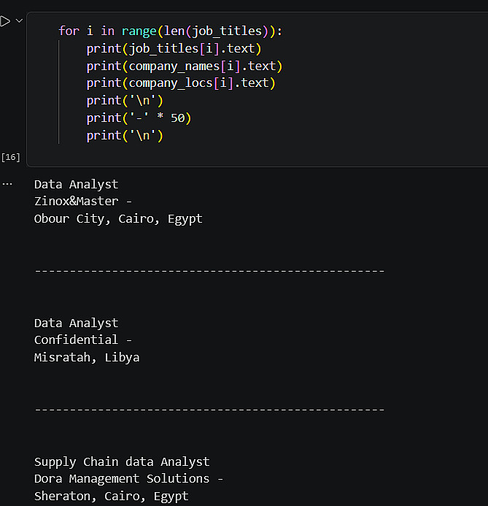Click the execution count [16]
488x506 pixels.
click(x=11, y=157)
